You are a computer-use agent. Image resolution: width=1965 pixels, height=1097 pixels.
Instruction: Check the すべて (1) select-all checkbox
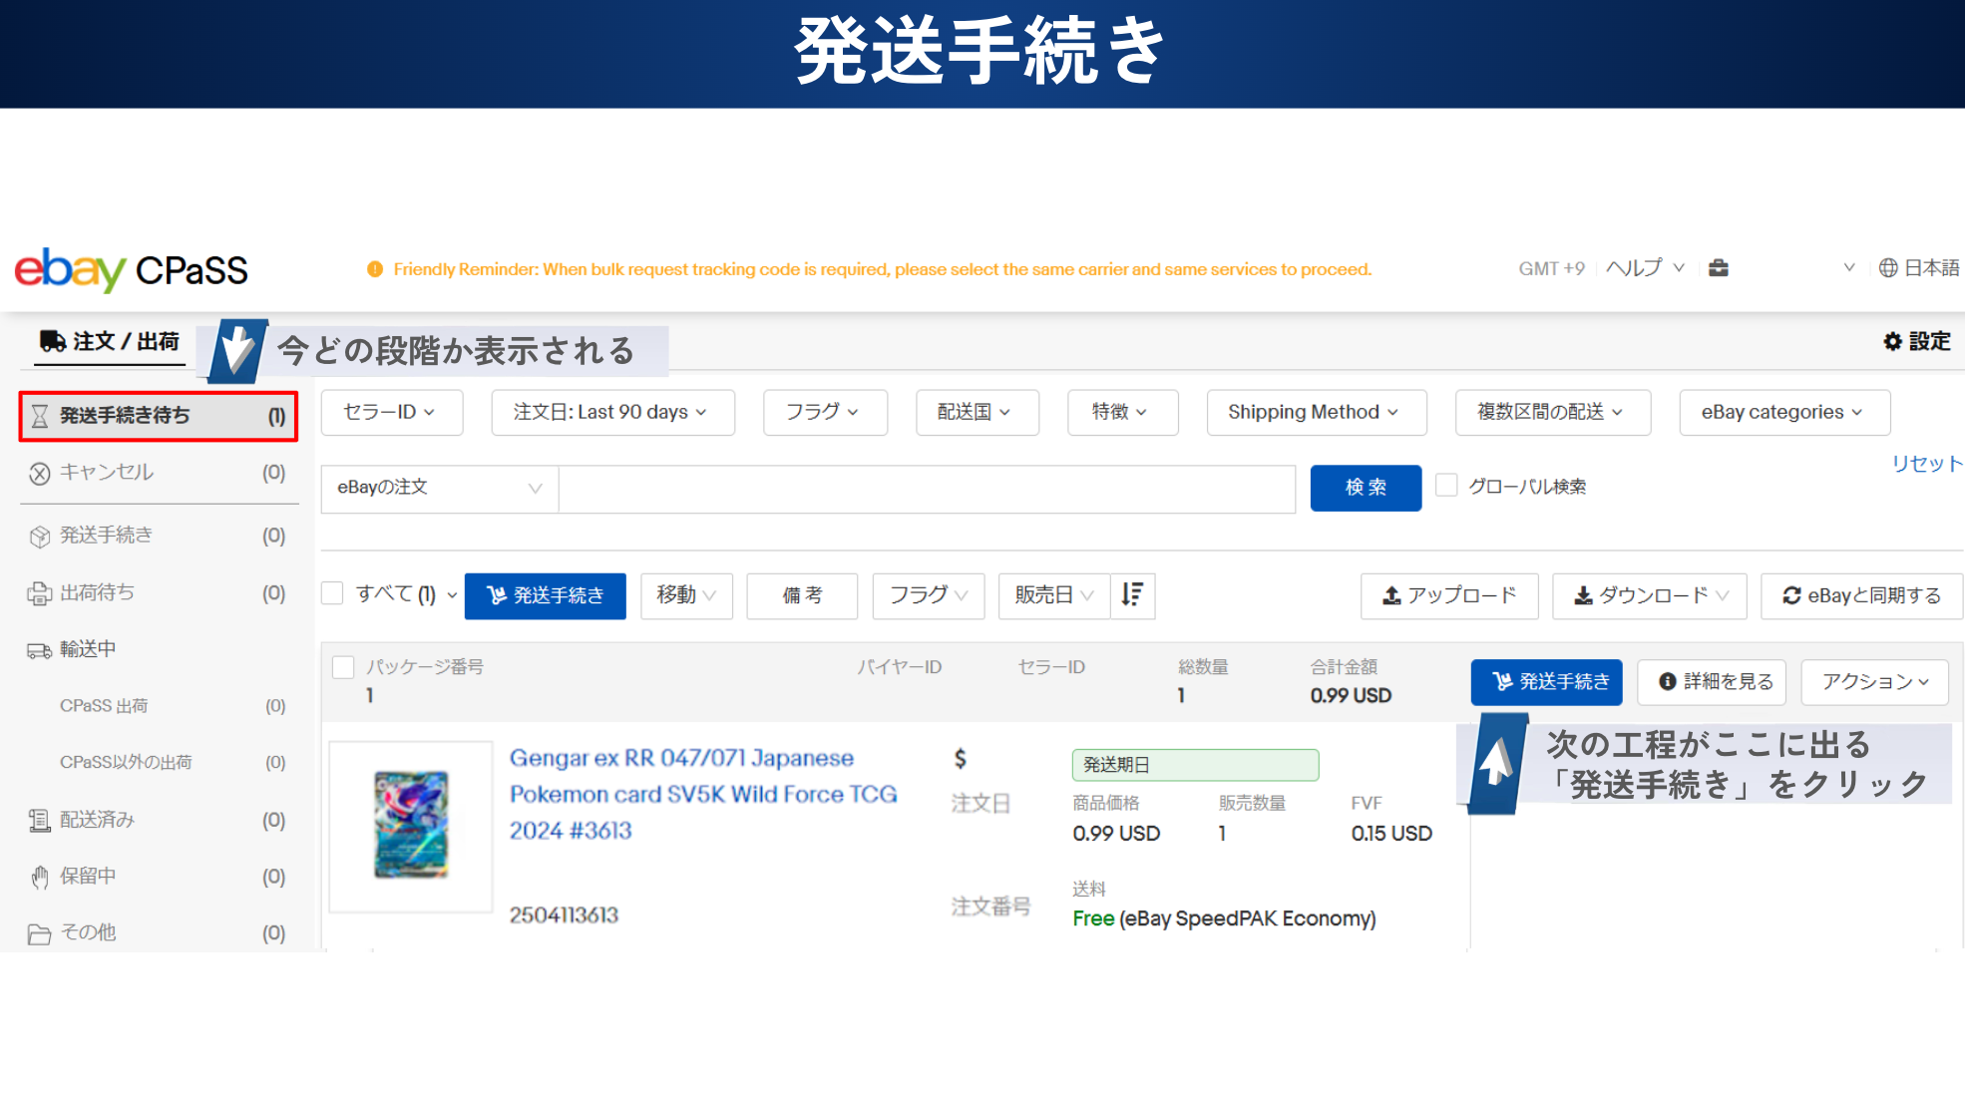coord(333,594)
